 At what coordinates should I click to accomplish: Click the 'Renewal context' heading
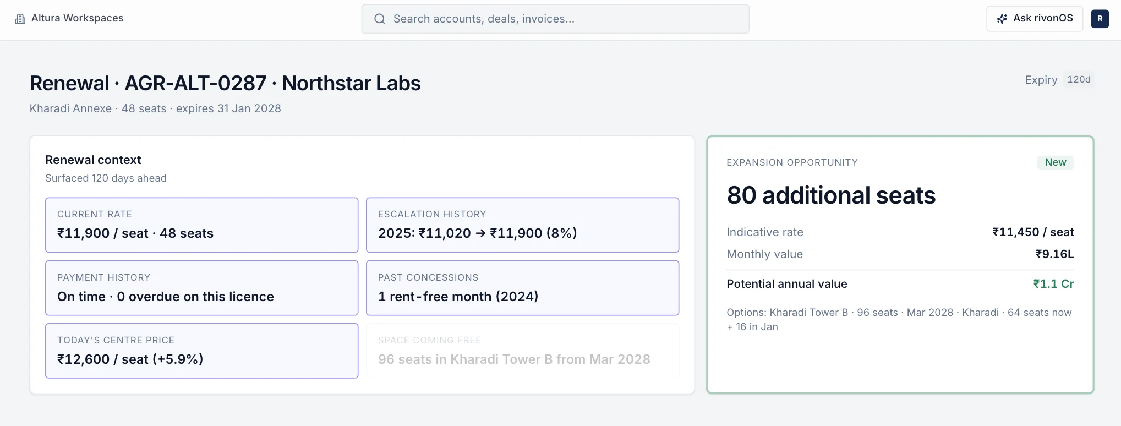click(93, 160)
